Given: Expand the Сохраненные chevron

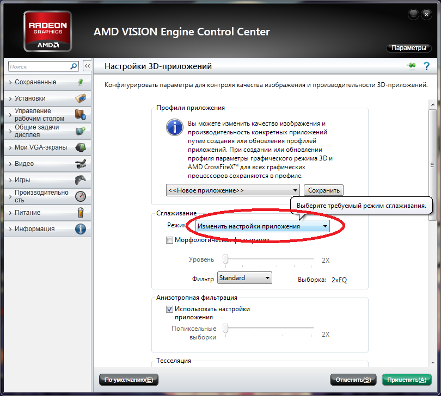Looking at the screenshot, I should [10, 82].
